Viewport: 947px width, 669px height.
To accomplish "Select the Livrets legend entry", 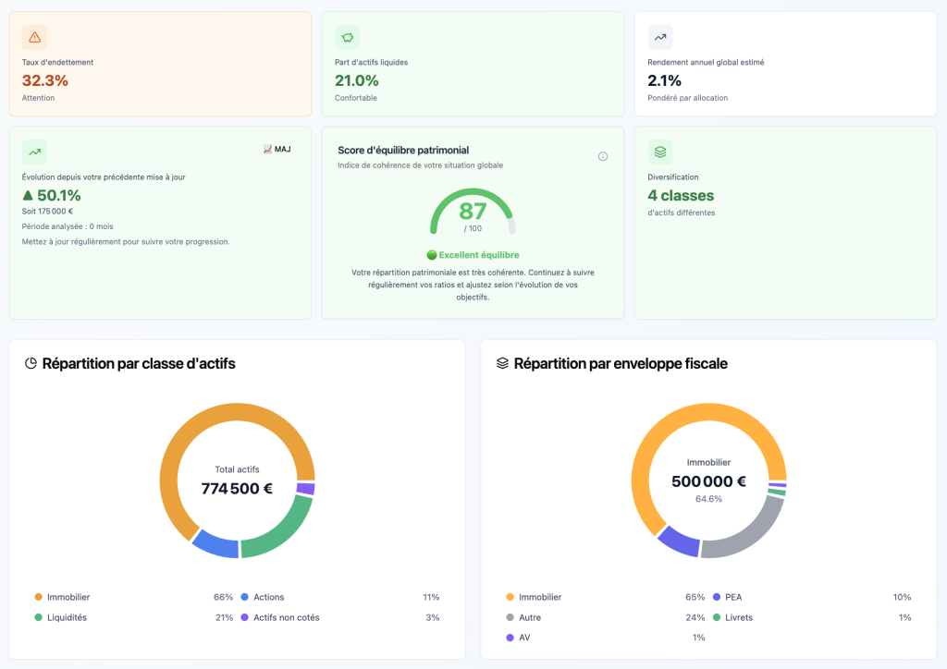I will 739,617.
